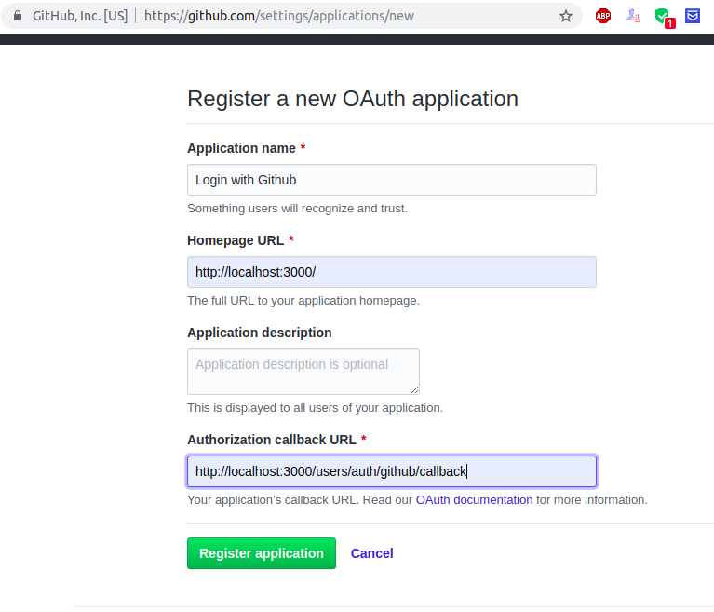Click the extension icon right of ABP

click(x=633, y=16)
